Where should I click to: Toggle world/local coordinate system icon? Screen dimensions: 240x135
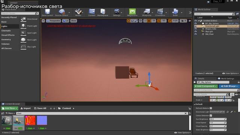[141, 21]
